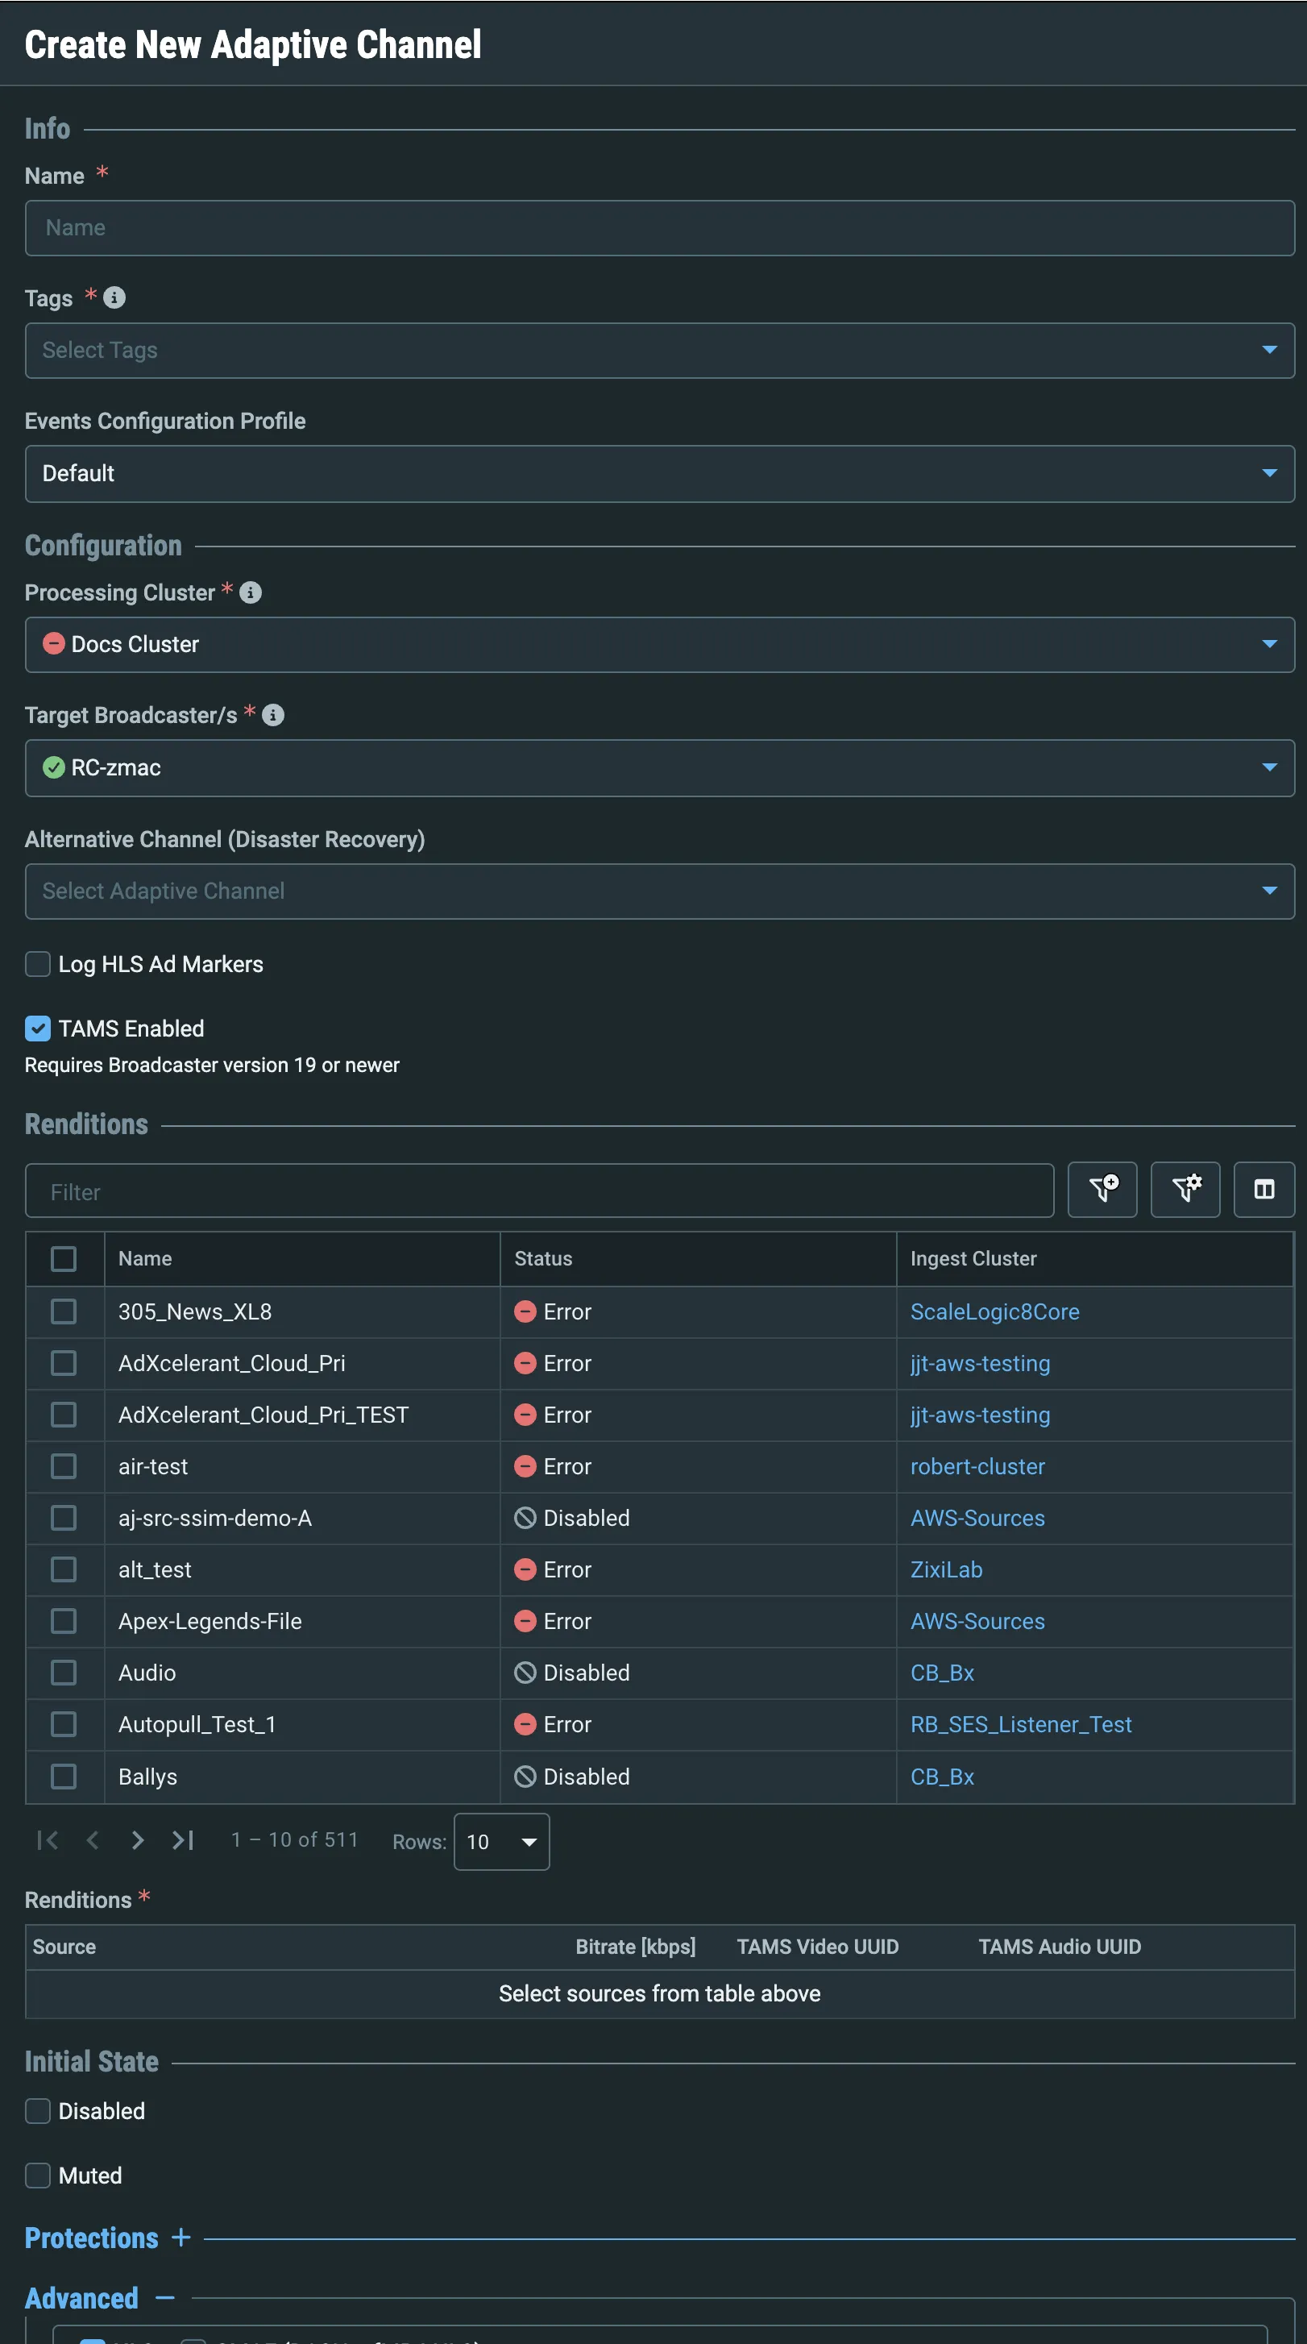The width and height of the screenshot is (1307, 2344).
Task: Enable Log HLS Ad Markers checkbox
Action: [37, 963]
